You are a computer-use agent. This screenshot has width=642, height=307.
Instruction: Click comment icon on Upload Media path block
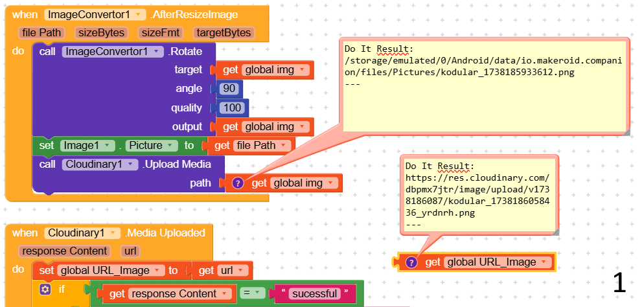pyautogui.click(x=238, y=183)
